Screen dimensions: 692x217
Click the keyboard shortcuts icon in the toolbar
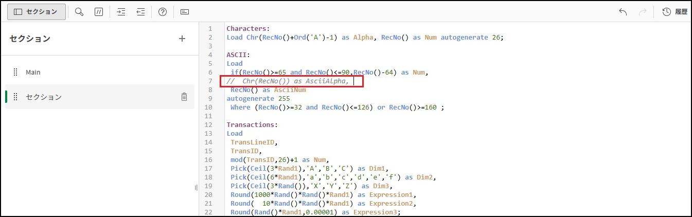pos(185,12)
